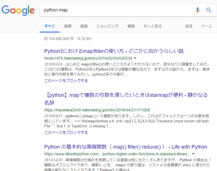
Task: Click the blue magnifier search button
Action: [x=209, y=10]
